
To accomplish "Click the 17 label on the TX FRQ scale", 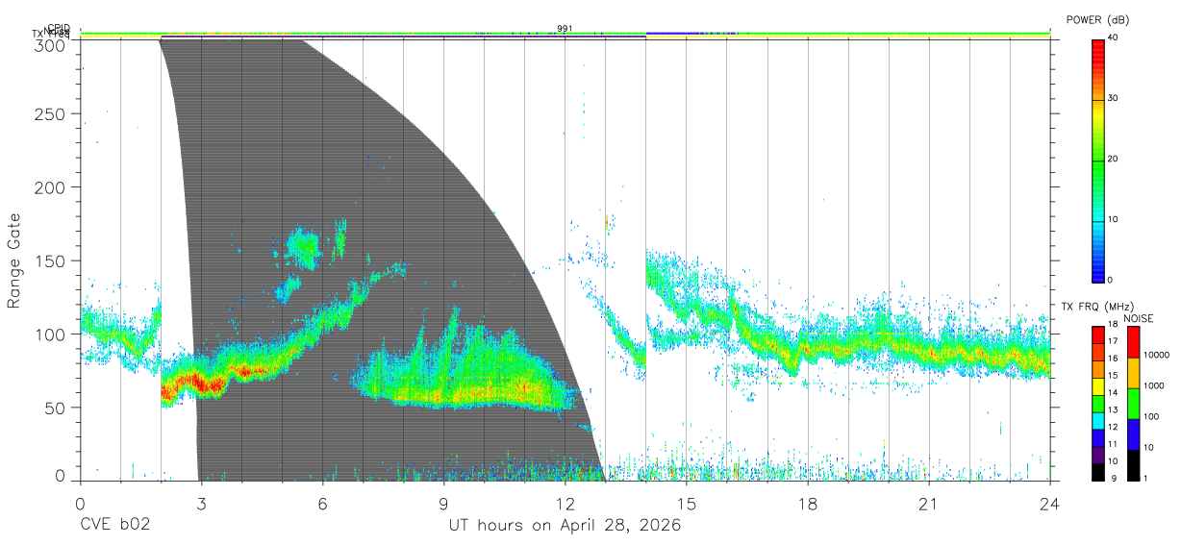I will [1113, 342].
